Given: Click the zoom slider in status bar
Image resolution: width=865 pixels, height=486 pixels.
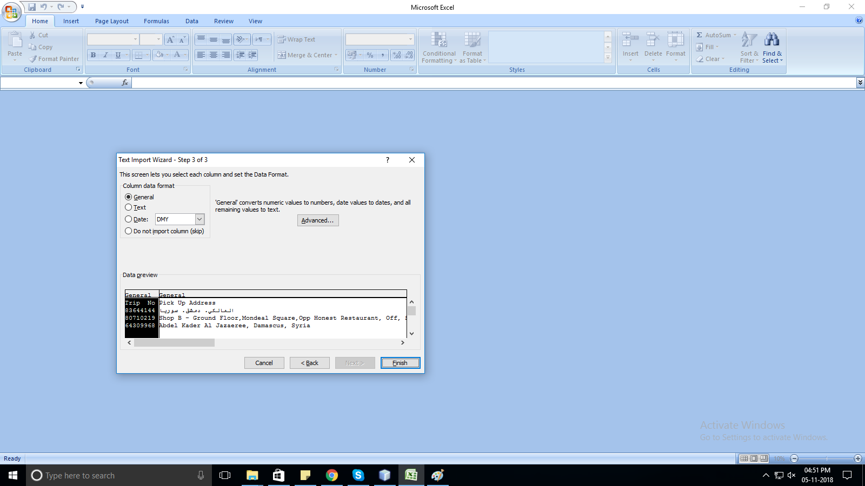Looking at the screenshot, I should (x=826, y=458).
